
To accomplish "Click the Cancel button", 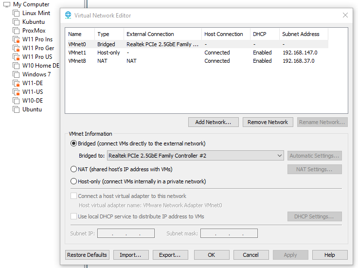I will 251,255.
